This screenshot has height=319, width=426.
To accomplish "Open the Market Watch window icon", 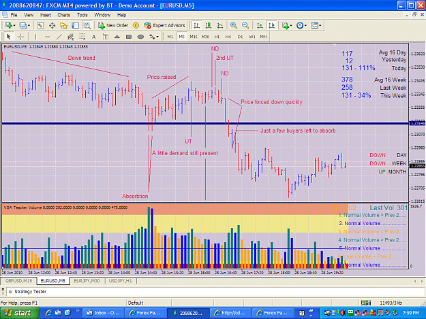I will tap(40, 25).
